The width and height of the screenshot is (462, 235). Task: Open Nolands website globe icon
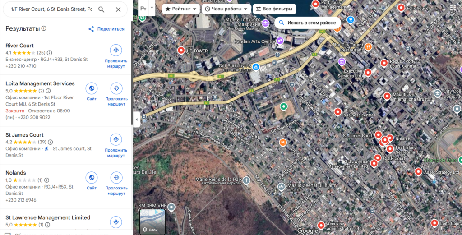[x=92, y=178]
